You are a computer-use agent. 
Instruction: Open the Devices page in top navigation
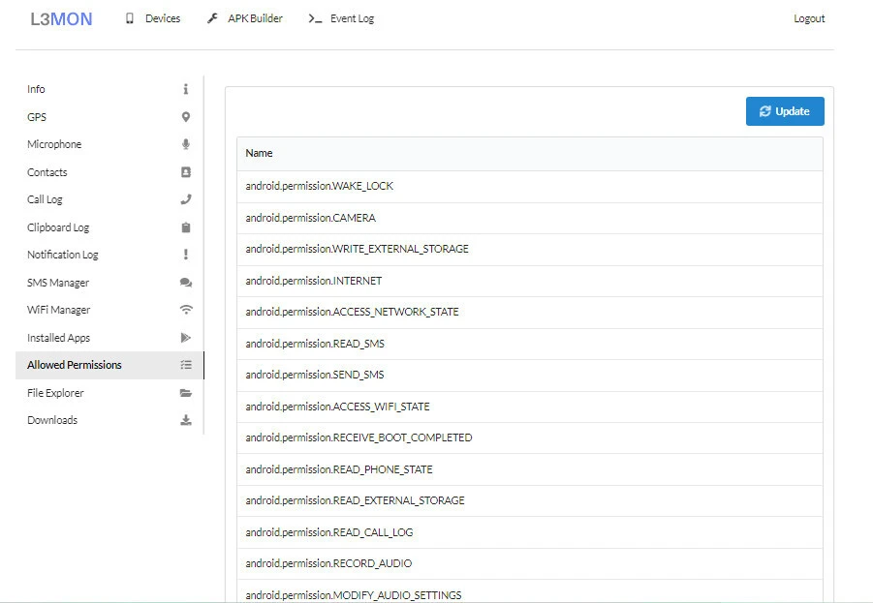(x=152, y=18)
